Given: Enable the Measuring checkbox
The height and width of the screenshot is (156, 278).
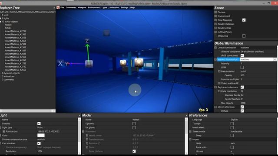Looking at the screenshot, I should pyautogui.click(x=244, y=36).
